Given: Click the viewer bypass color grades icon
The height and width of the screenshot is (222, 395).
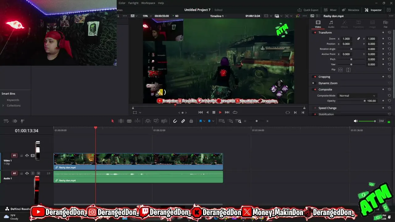Looking at the screenshot, I should [297, 16].
